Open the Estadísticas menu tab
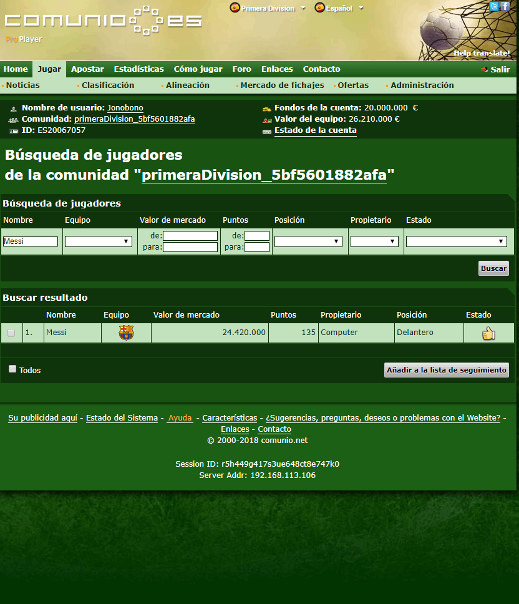The width and height of the screenshot is (519, 604). pyautogui.click(x=138, y=69)
